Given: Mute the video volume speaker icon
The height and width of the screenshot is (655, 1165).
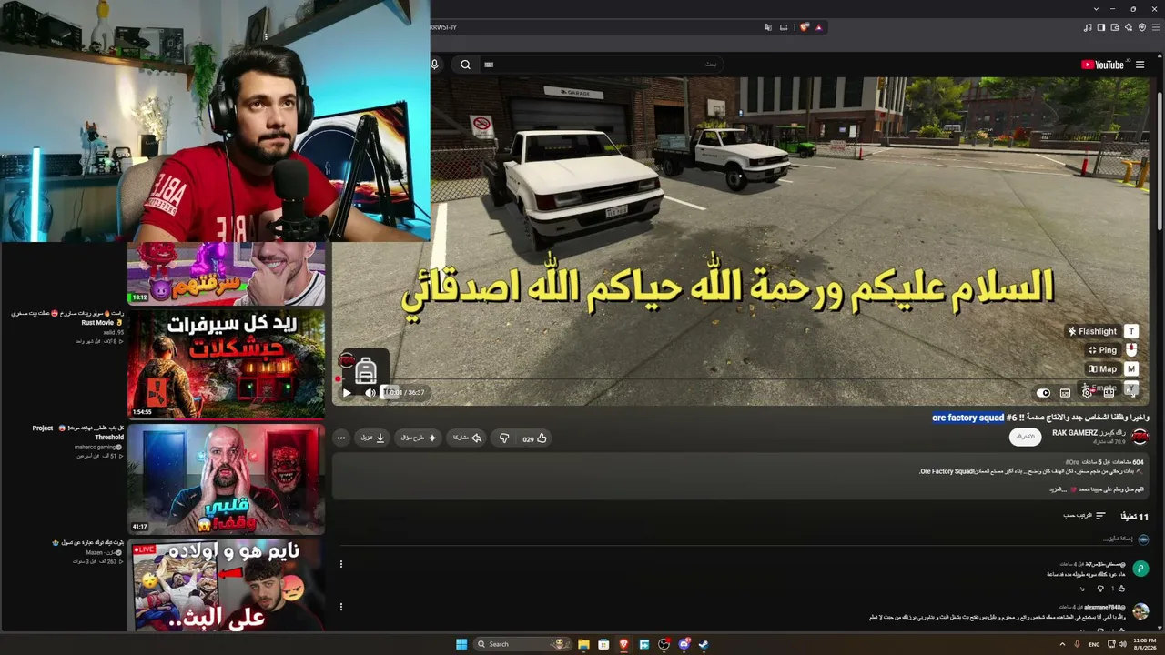Looking at the screenshot, I should [x=370, y=393].
